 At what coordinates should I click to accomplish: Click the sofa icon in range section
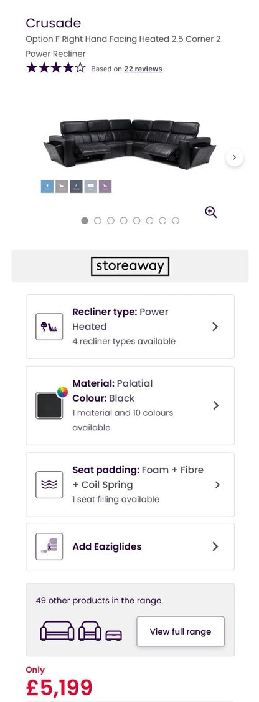[57, 631]
